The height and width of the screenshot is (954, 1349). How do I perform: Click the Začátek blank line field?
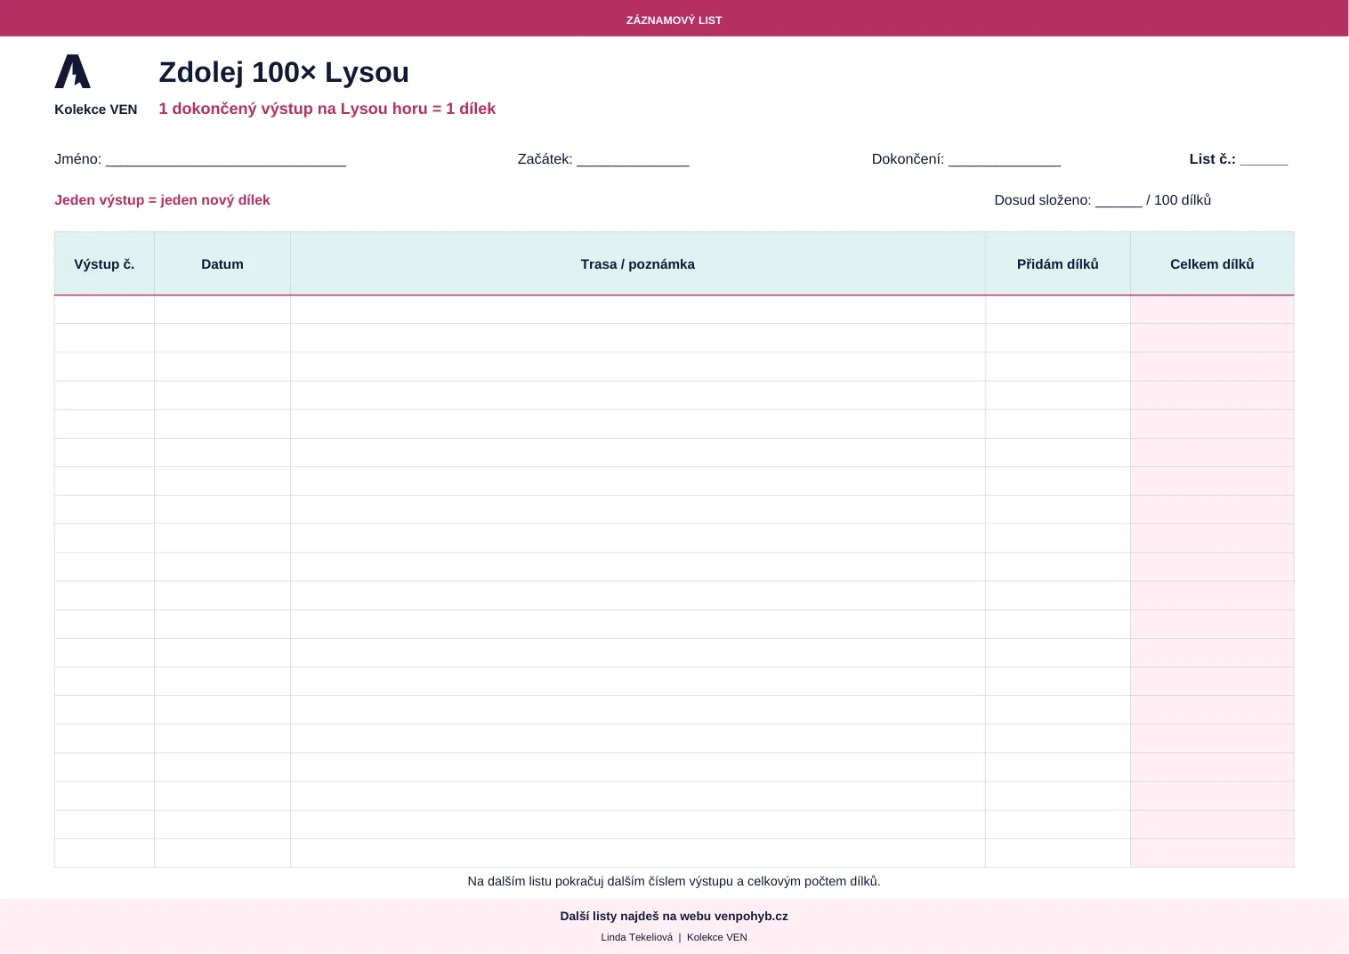click(633, 160)
